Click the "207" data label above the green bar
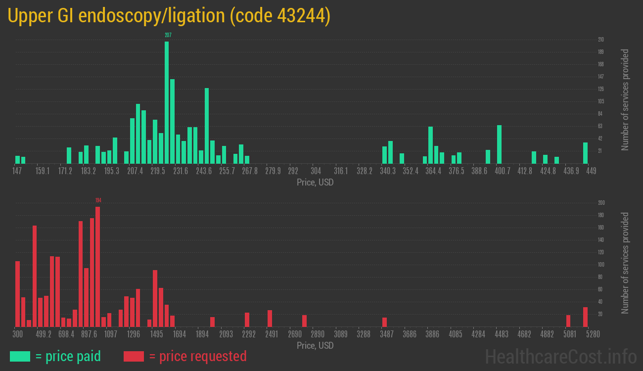Viewport: 643px width, 371px height. click(x=168, y=35)
